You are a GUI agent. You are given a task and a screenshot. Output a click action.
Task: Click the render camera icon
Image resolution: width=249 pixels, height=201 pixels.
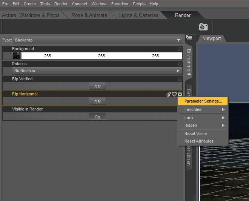(203, 27)
